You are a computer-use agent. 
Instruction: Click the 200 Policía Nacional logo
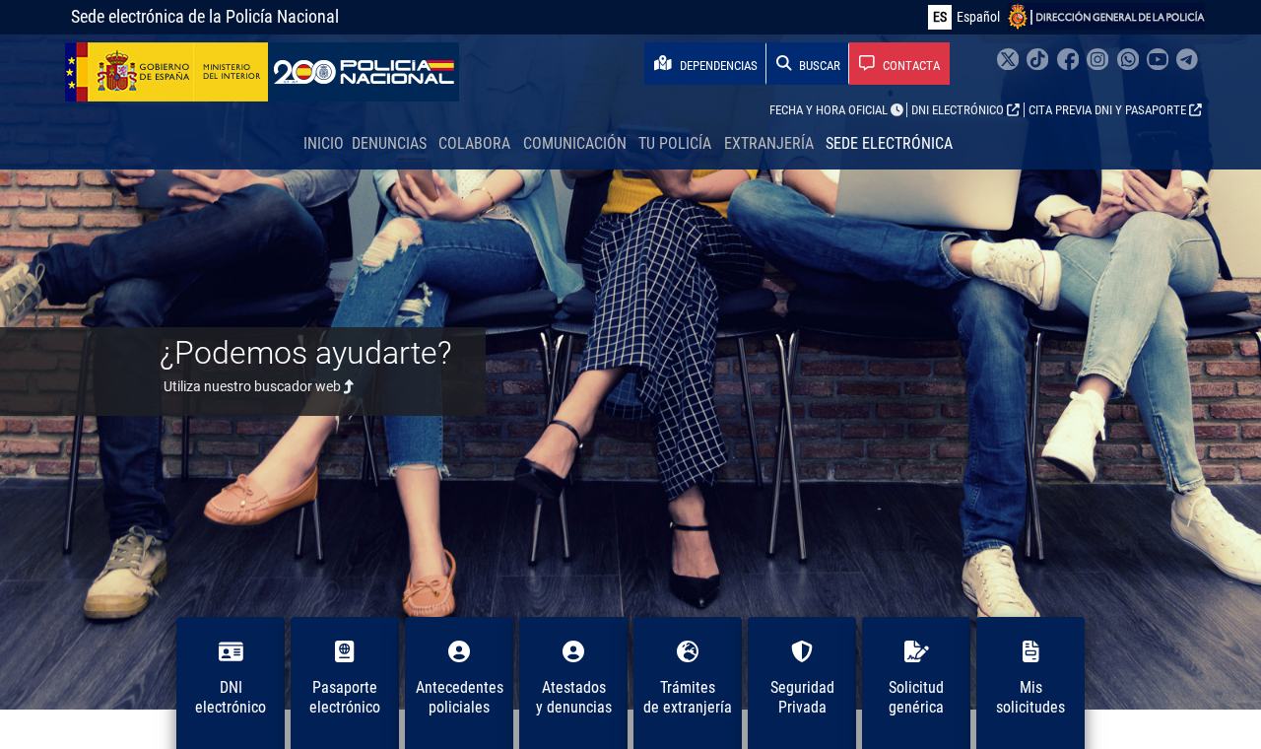point(365,72)
